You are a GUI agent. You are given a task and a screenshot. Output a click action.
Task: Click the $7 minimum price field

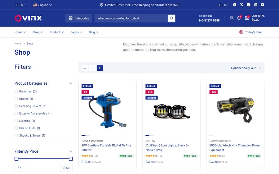[x=19, y=168]
